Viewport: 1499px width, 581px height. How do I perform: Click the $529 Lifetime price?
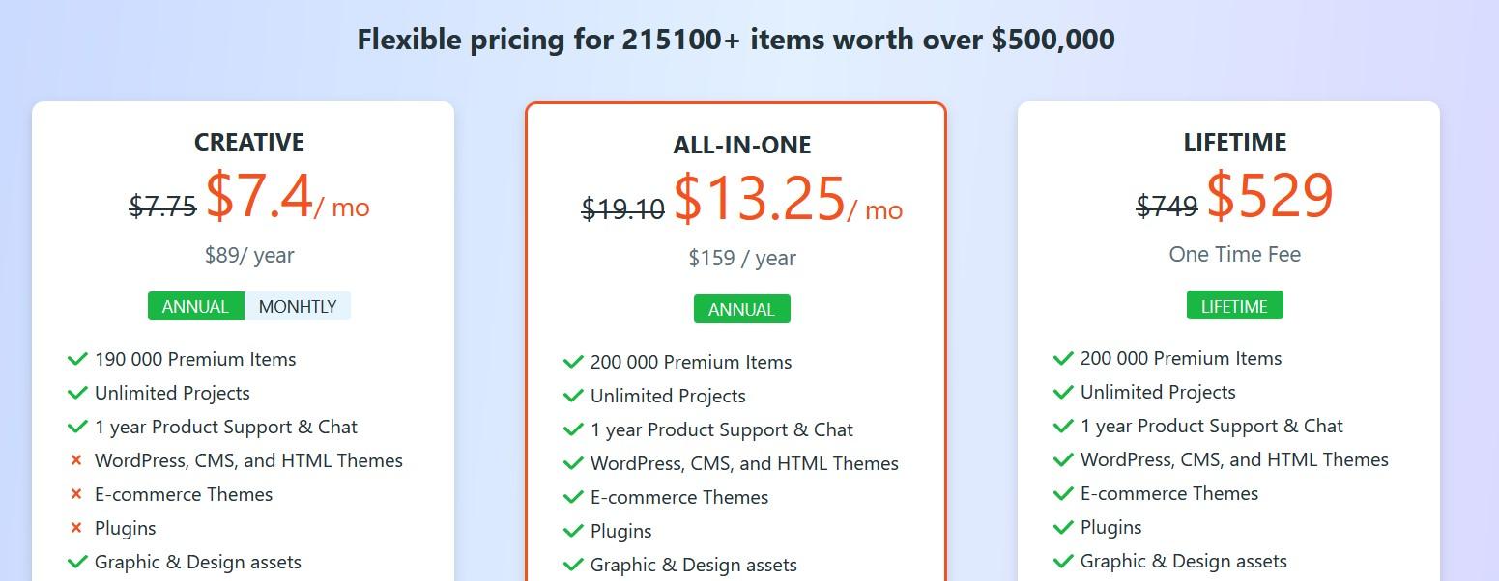click(x=1270, y=195)
